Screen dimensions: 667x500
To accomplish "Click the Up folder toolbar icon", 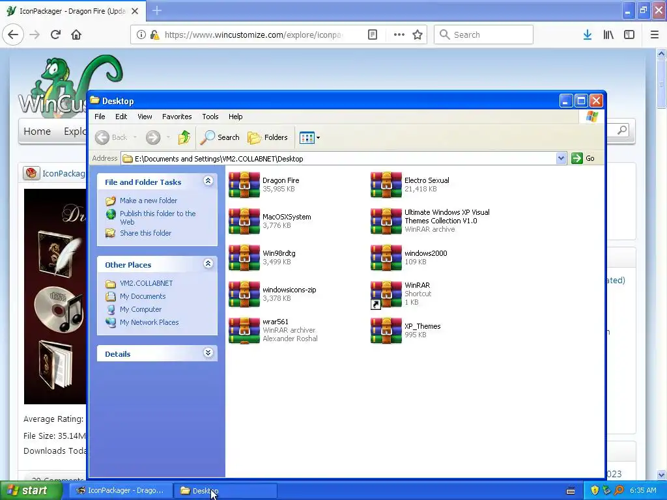I will pos(184,137).
